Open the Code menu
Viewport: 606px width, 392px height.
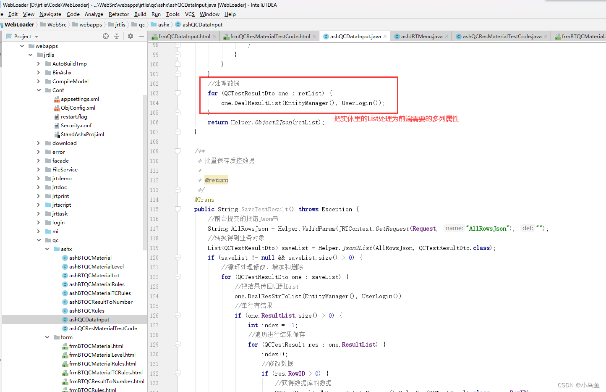pos(73,14)
